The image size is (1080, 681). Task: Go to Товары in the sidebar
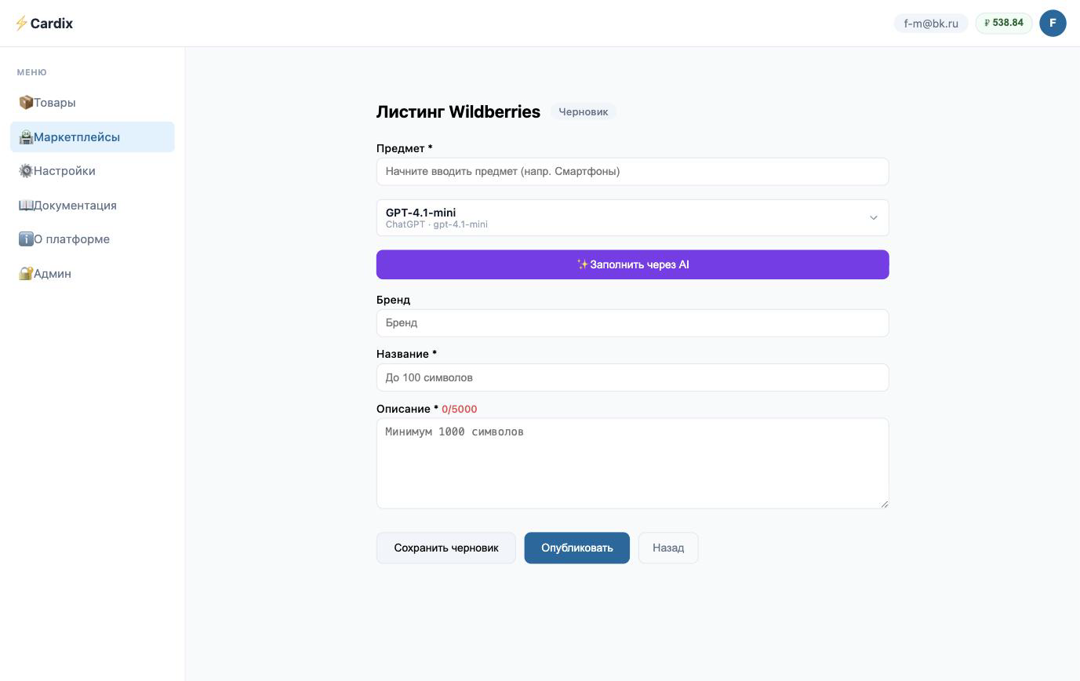point(92,103)
